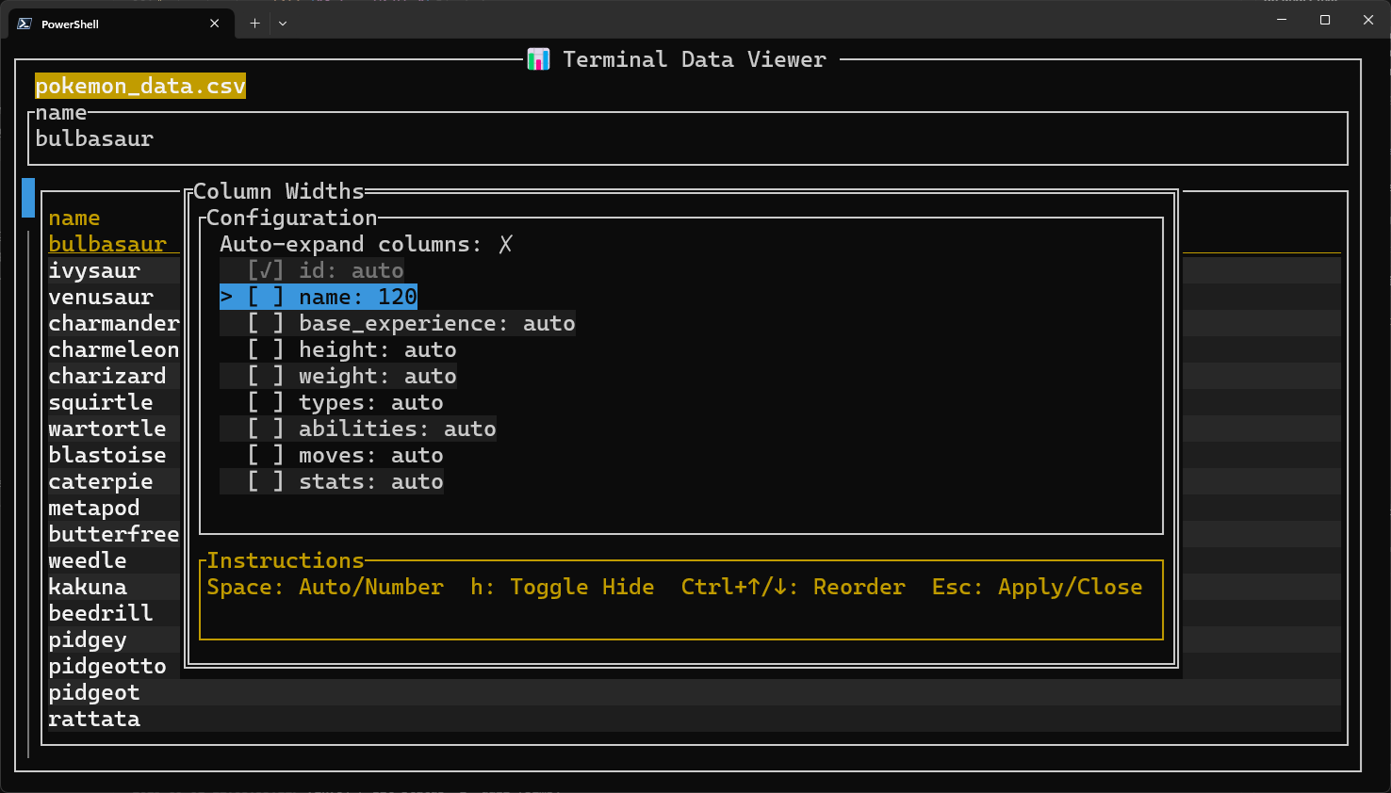Toggle the weight column checkbox
Screen dimensions: 1391x793
266,377
